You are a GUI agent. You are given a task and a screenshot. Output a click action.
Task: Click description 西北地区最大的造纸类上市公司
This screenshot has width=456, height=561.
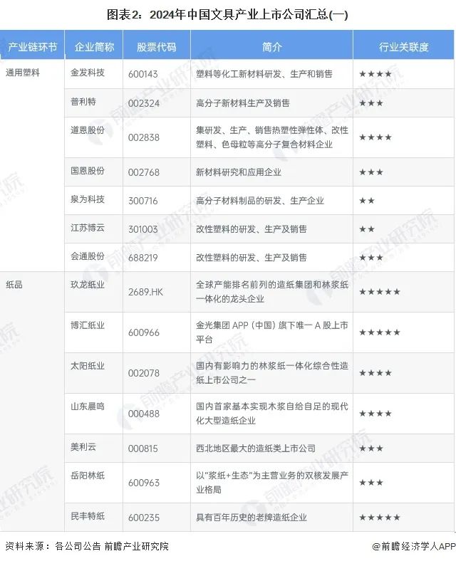pyautogui.click(x=256, y=449)
